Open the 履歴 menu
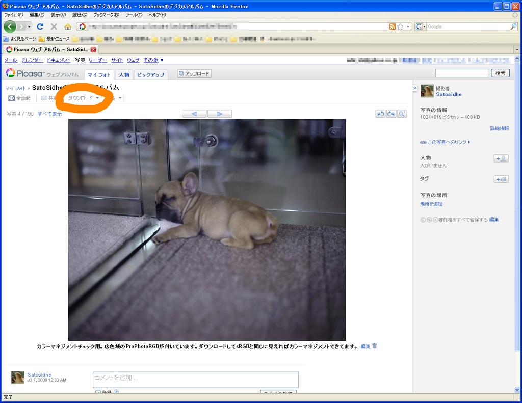The width and height of the screenshot is (522, 403). [80, 15]
